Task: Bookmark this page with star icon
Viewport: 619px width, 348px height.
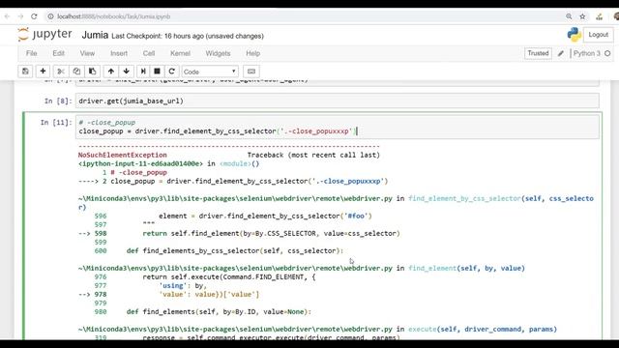Action: [582, 16]
